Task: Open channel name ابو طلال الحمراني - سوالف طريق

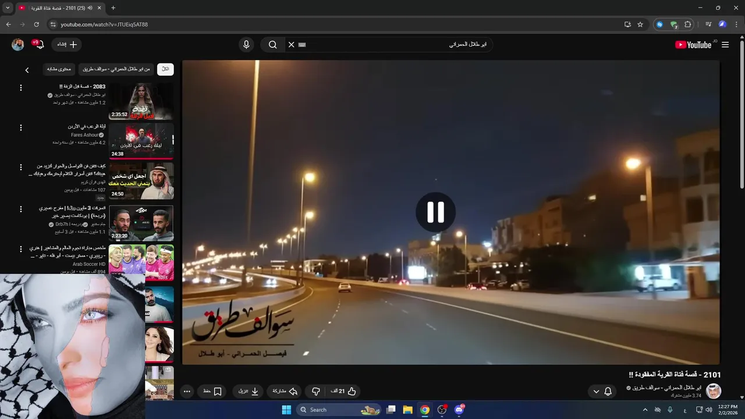Action: point(666,388)
